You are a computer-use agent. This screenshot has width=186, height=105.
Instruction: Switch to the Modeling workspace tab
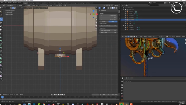coord(31,3)
